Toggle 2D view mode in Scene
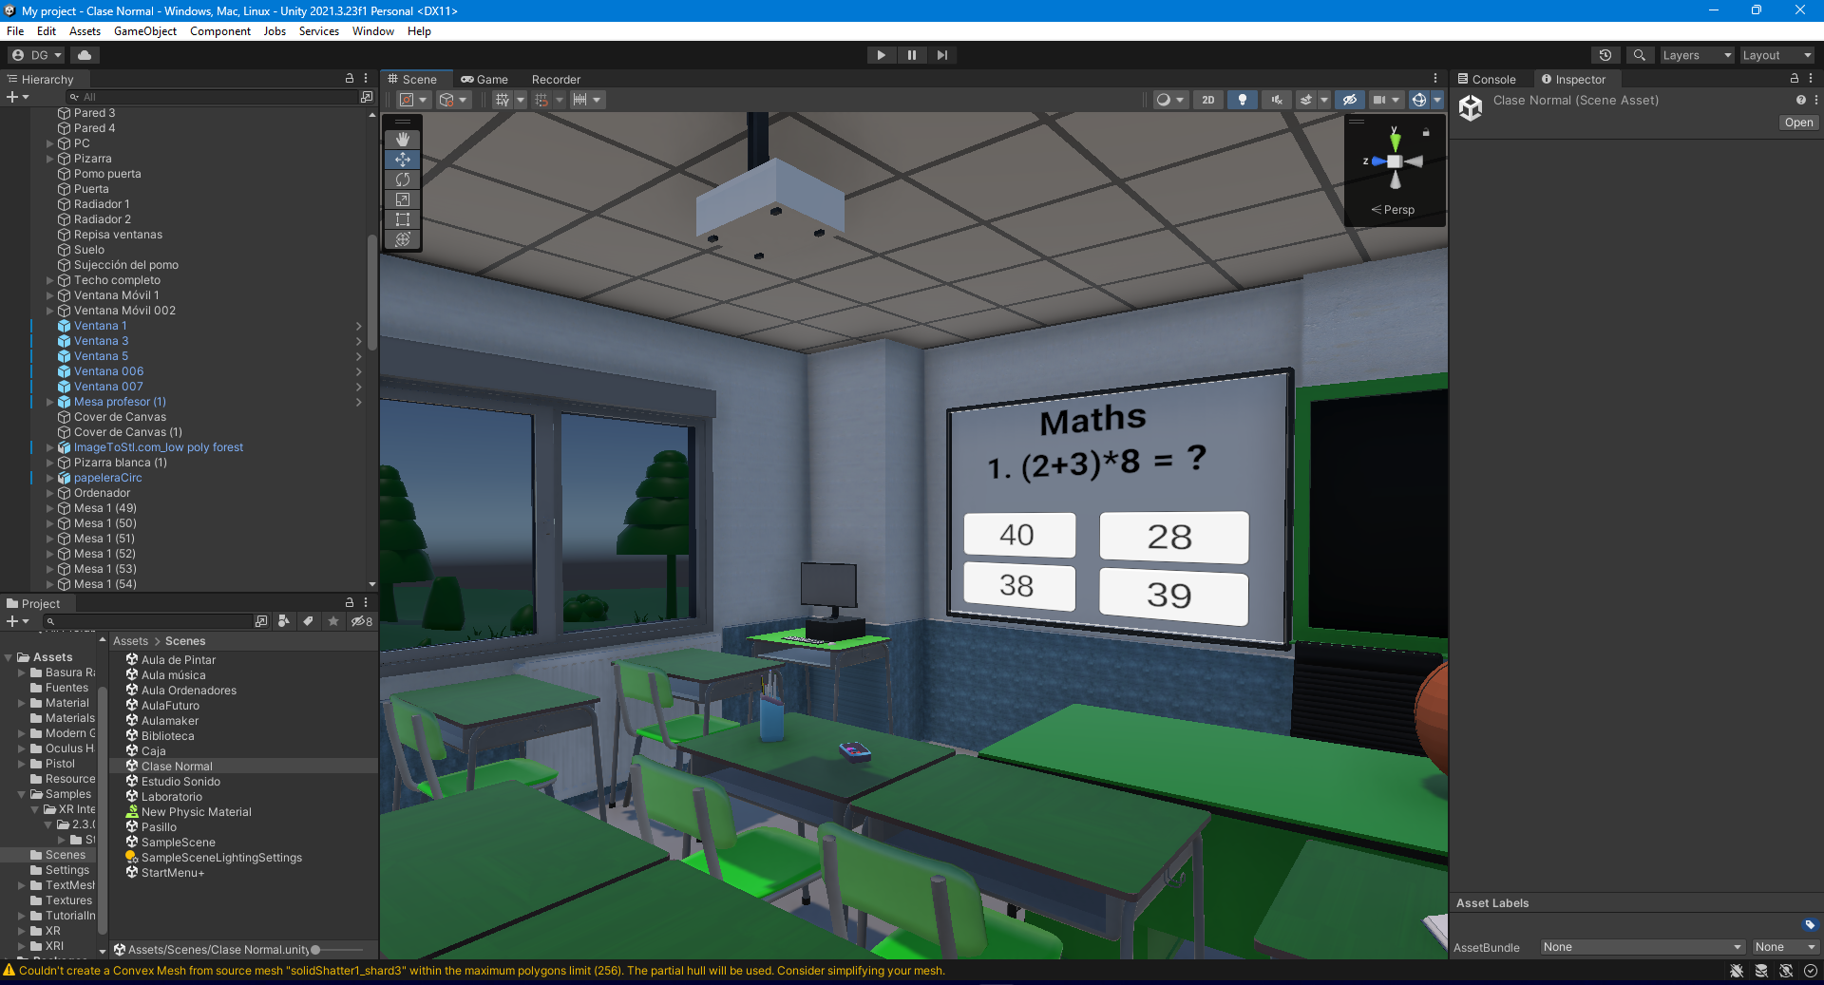Screen dimensions: 1824x985 [x=1207, y=100]
